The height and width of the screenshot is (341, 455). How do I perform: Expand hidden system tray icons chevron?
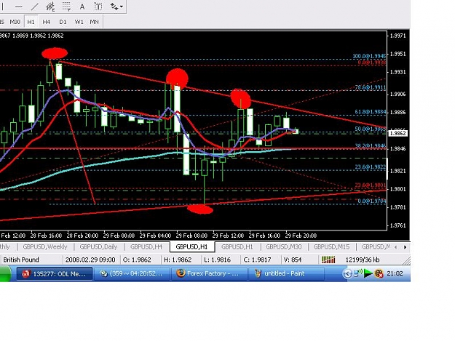[347, 273]
